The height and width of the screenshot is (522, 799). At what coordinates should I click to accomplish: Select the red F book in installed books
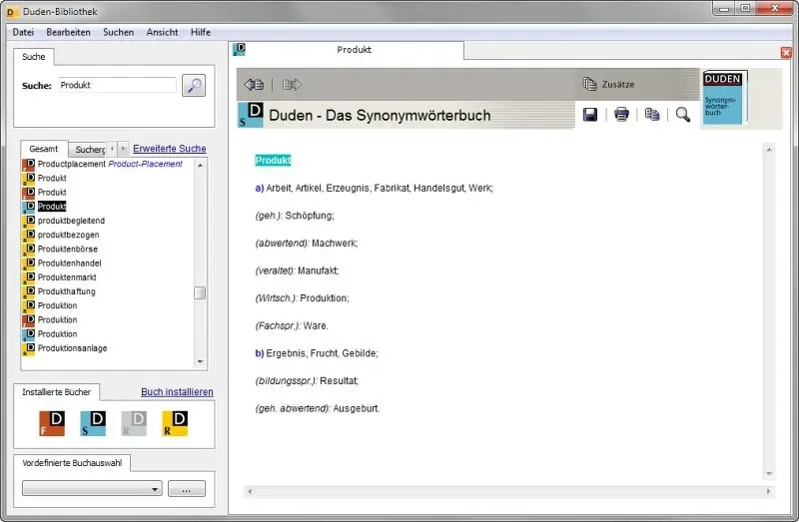click(52, 423)
